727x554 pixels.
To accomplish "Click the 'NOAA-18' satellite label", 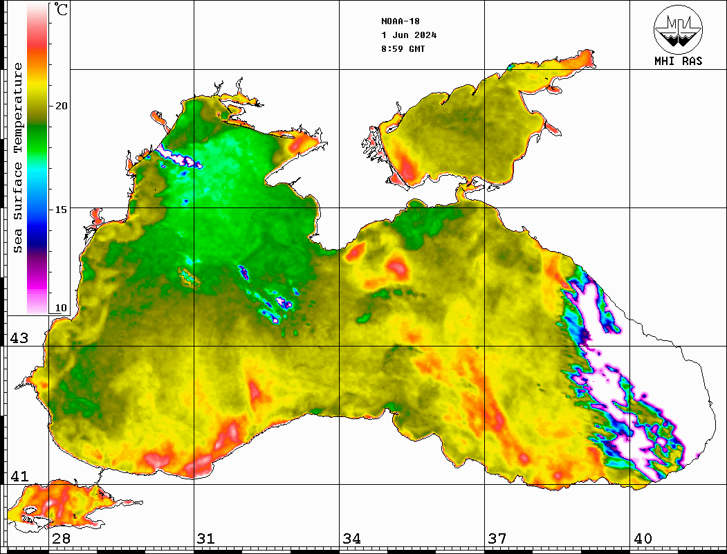I will click(x=400, y=21).
